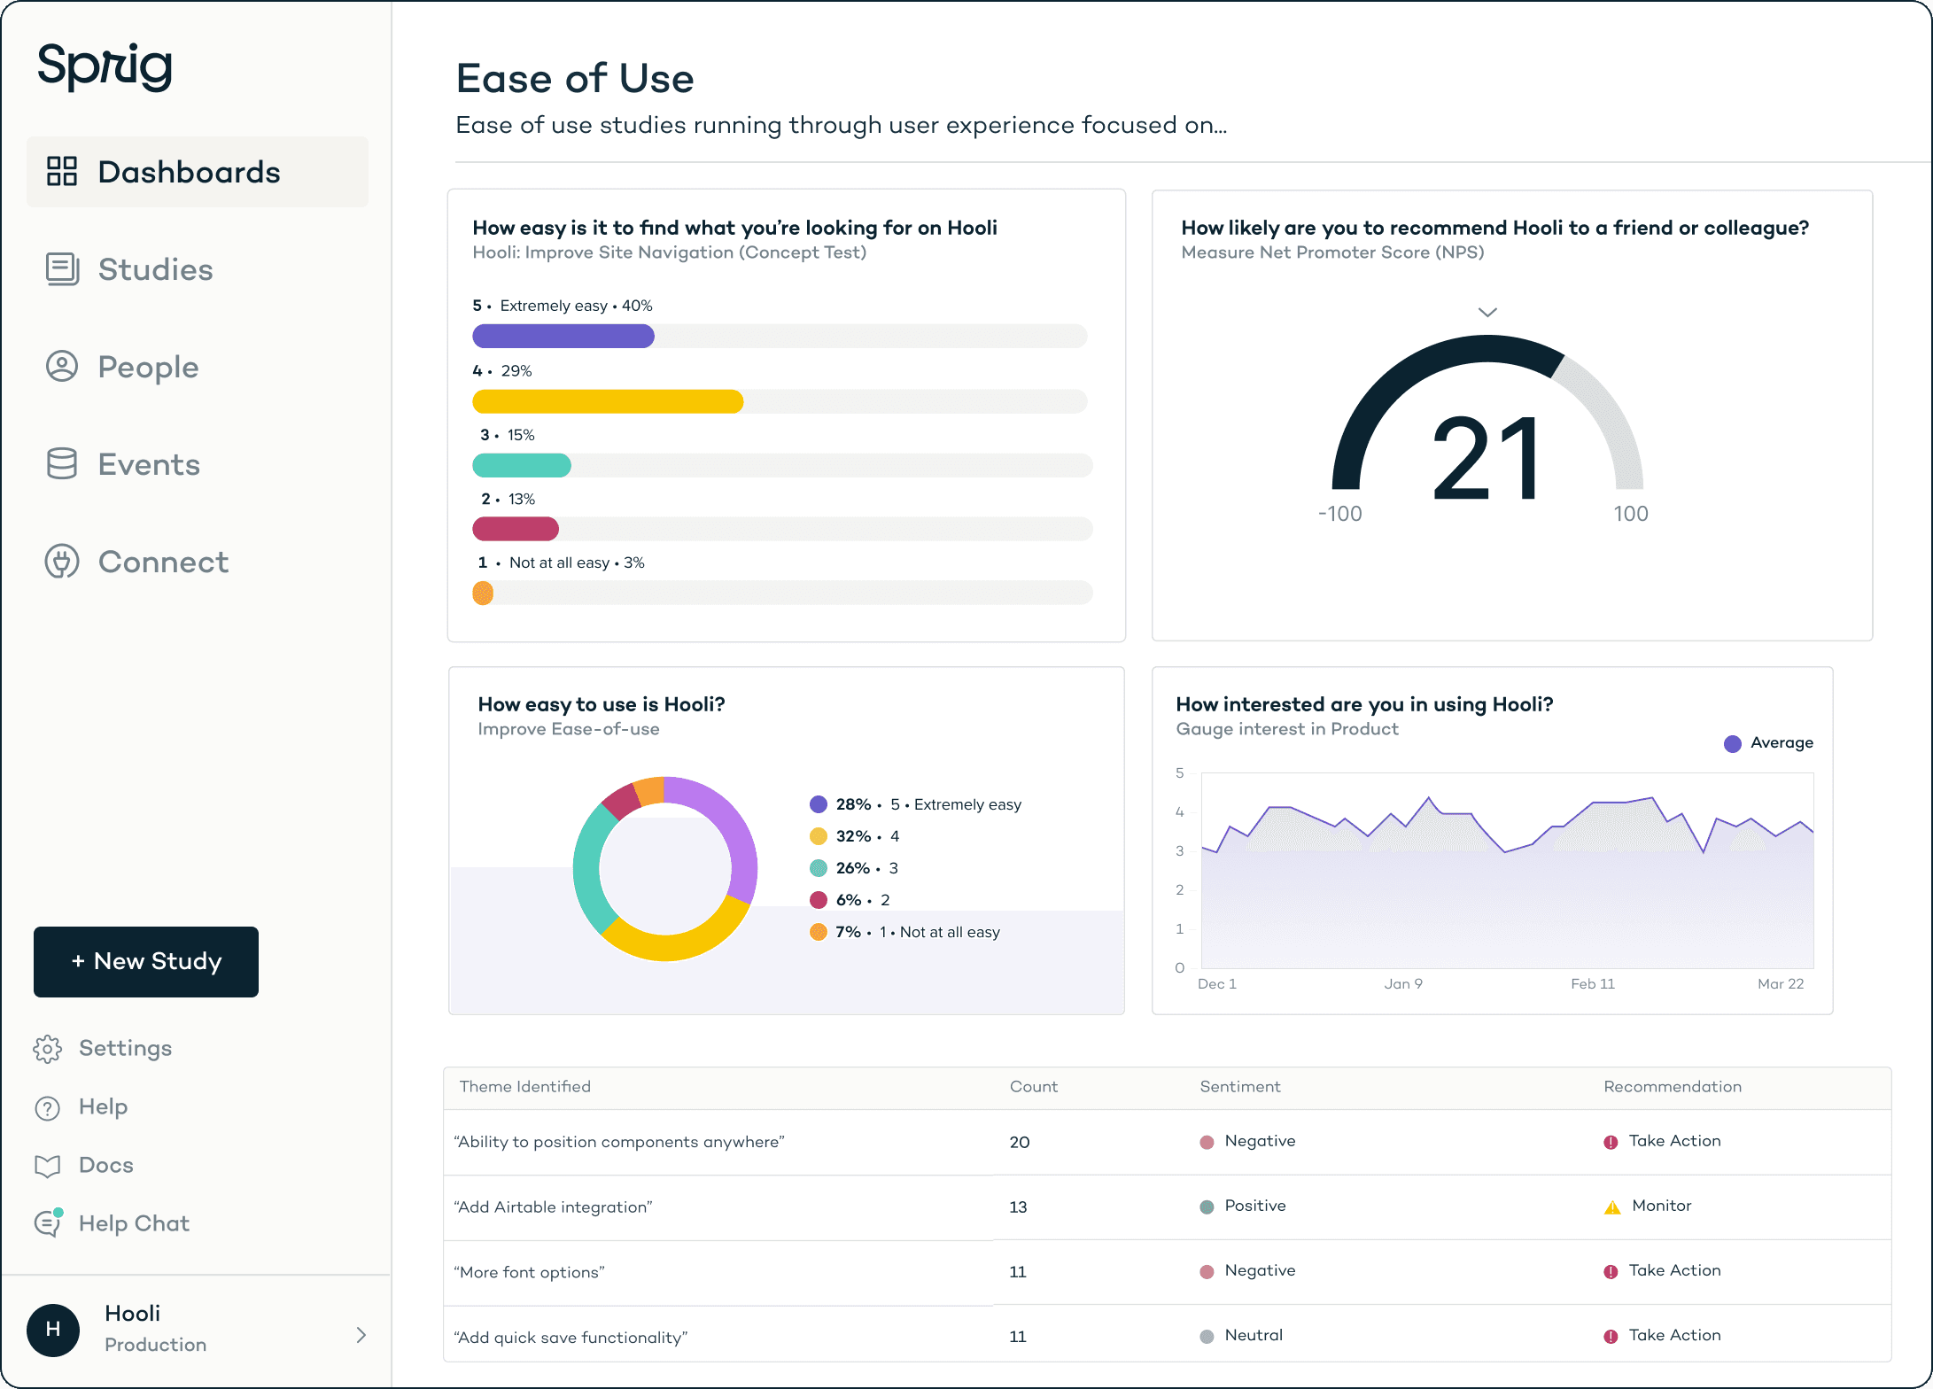The width and height of the screenshot is (1933, 1389).
Task: Select "Add quick save functionality" theme row
Action: pos(571,1337)
